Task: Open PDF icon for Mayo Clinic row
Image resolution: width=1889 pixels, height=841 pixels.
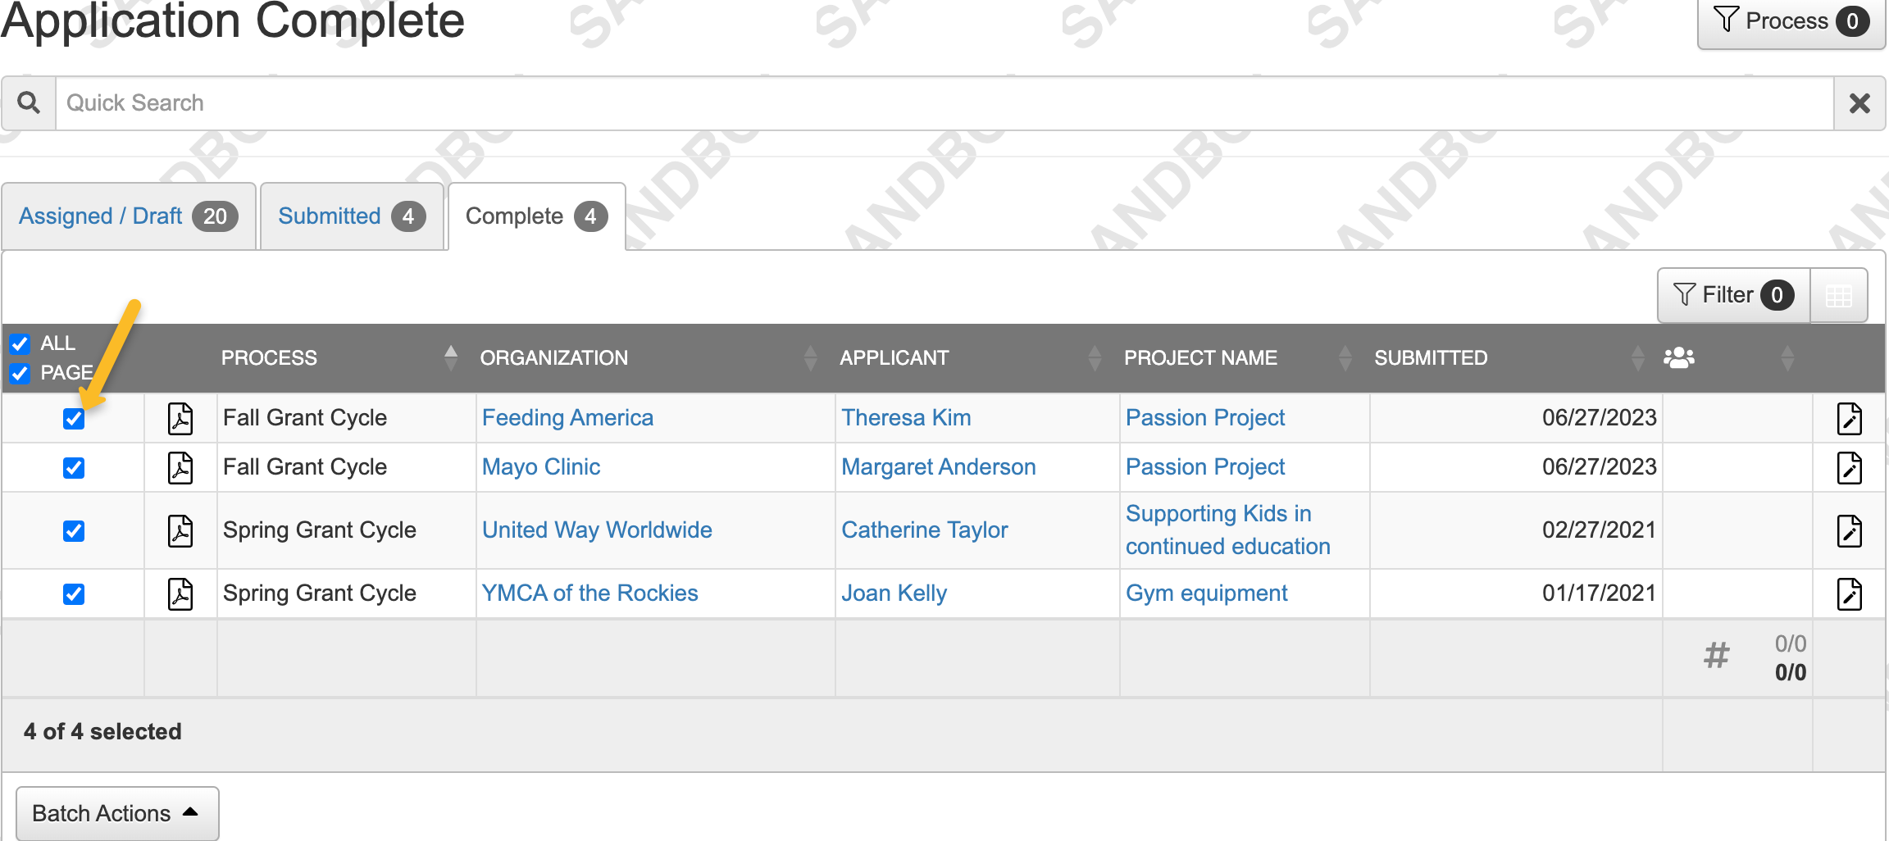Action: [x=180, y=467]
